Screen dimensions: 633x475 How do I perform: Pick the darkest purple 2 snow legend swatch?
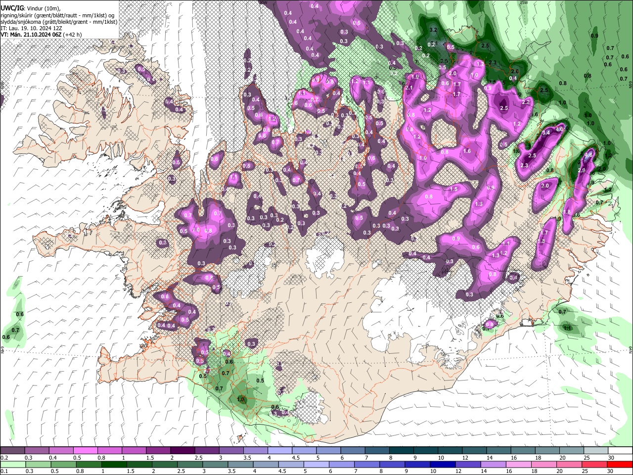tap(182, 451)
